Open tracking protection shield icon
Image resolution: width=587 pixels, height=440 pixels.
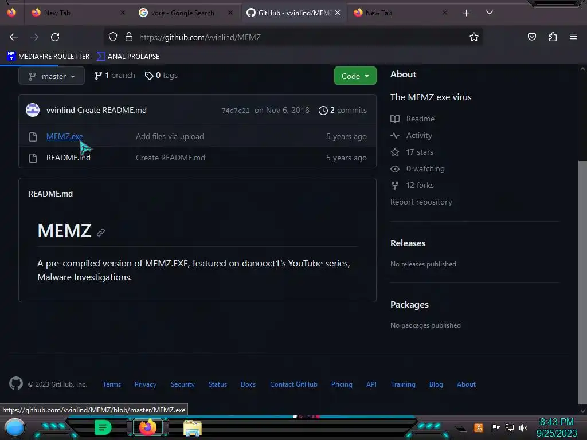(x=113, y=37)
